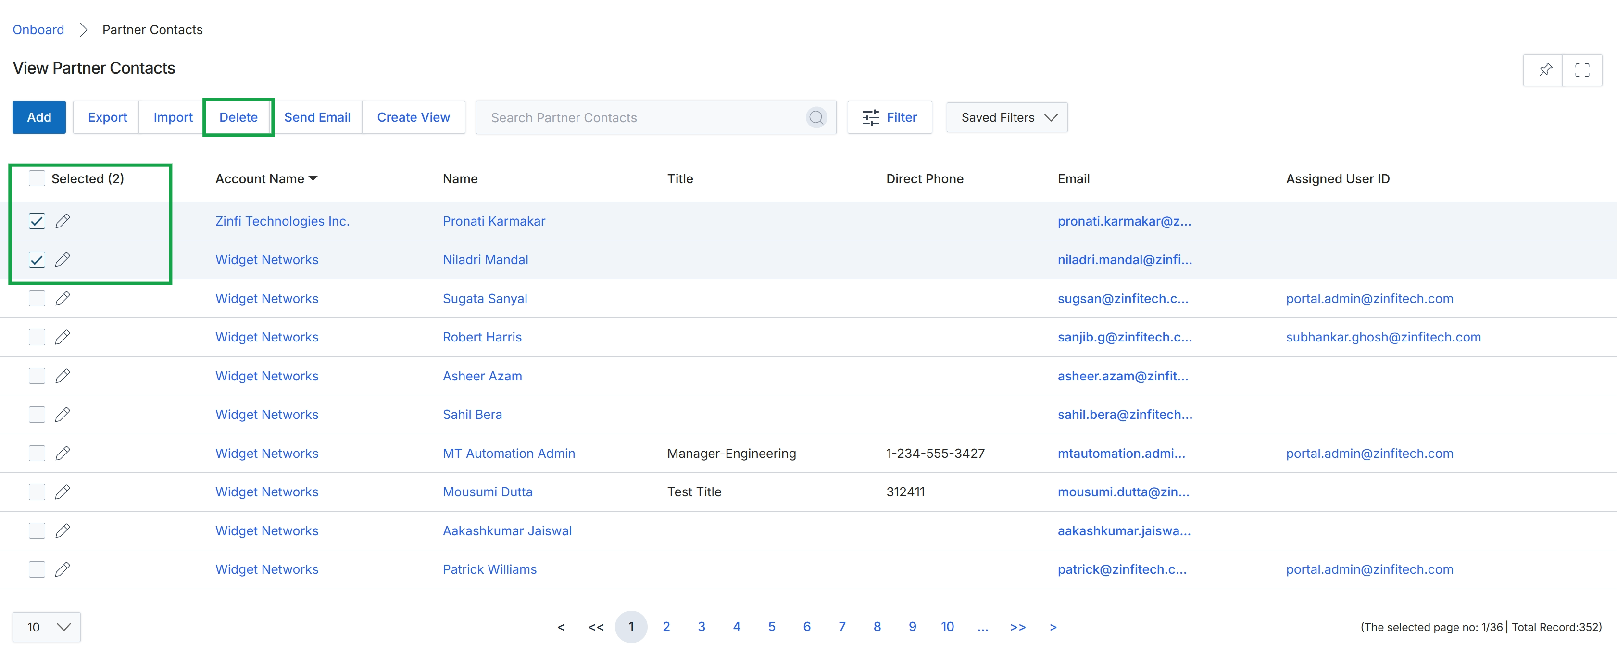Screen dimensions: 1617x669
Task: Open the Saved Filters dropdown
Action: click(1007, 117)
